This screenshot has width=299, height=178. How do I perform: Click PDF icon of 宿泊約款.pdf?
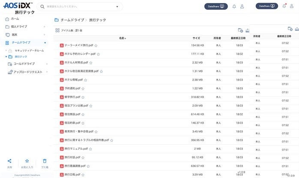62,123
